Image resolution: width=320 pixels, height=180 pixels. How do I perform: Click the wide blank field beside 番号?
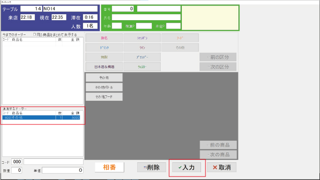point(159,9)
